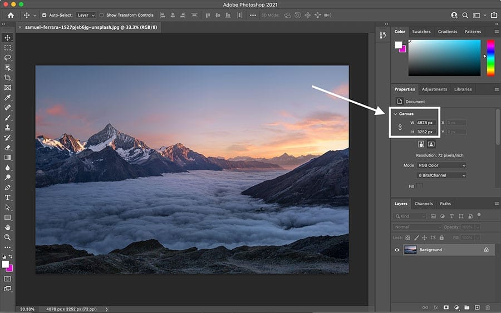Click in the color picker field

click(444, 58)
